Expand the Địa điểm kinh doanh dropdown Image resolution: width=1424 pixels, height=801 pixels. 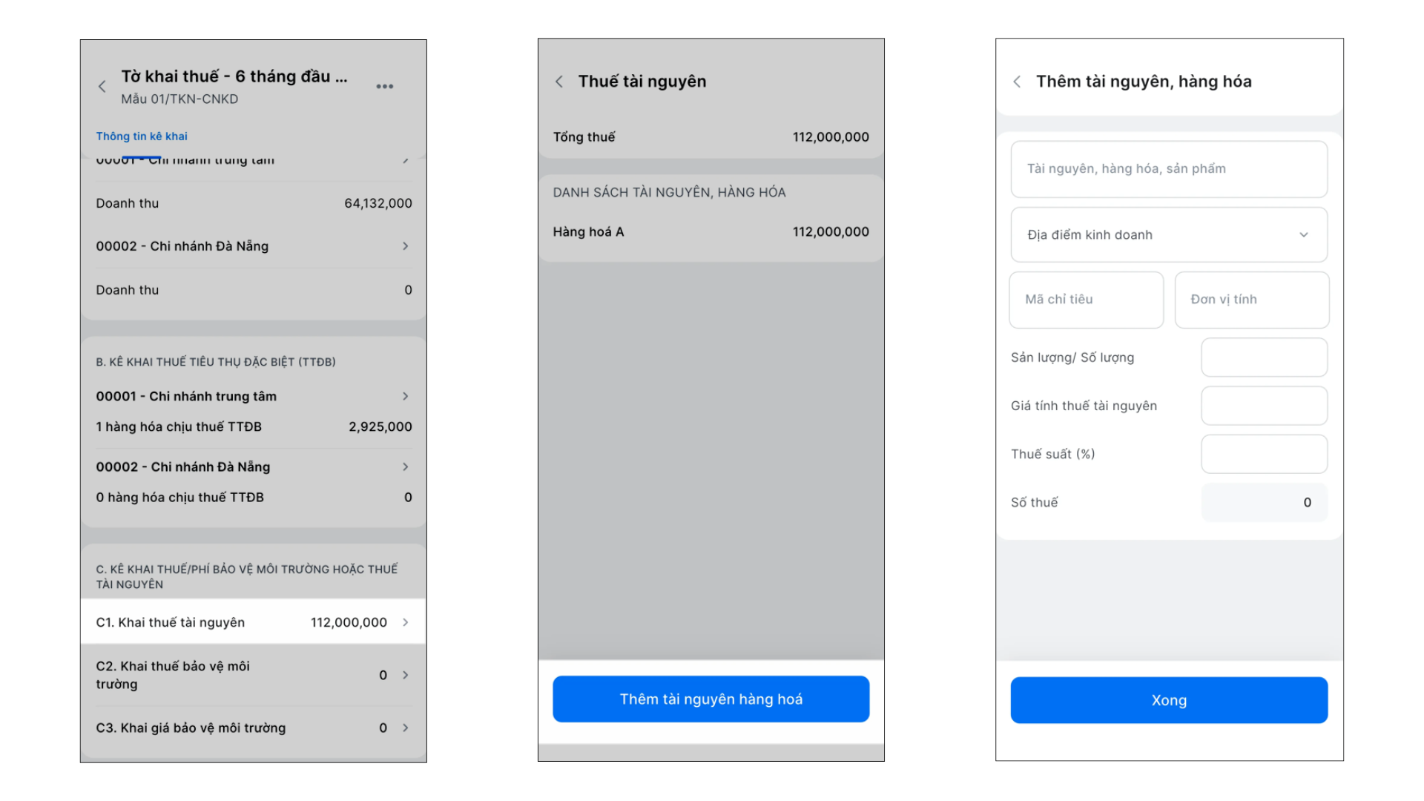(1169, 235)
